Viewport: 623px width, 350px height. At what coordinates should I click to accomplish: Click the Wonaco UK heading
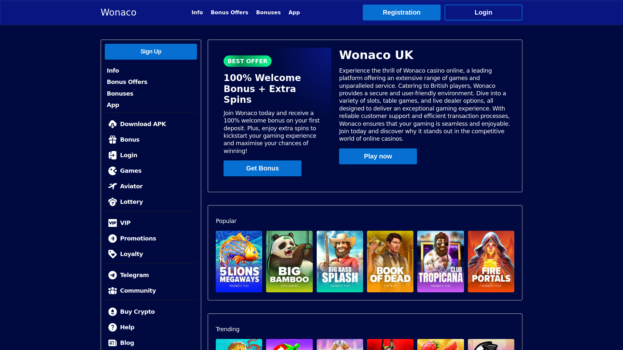pos(376,55)
